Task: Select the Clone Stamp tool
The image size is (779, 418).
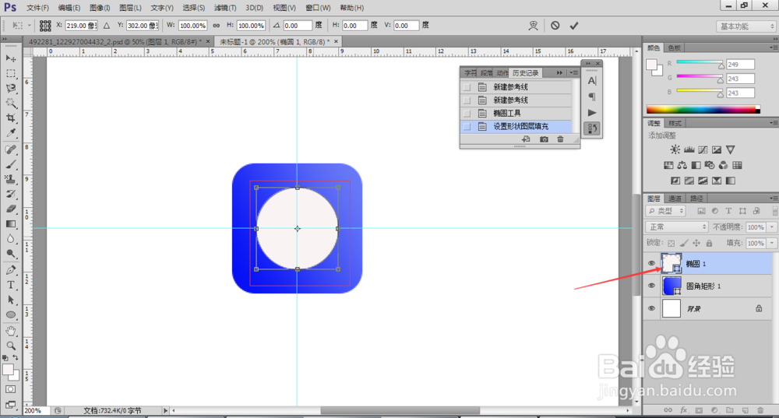Action: click(10, 179)
